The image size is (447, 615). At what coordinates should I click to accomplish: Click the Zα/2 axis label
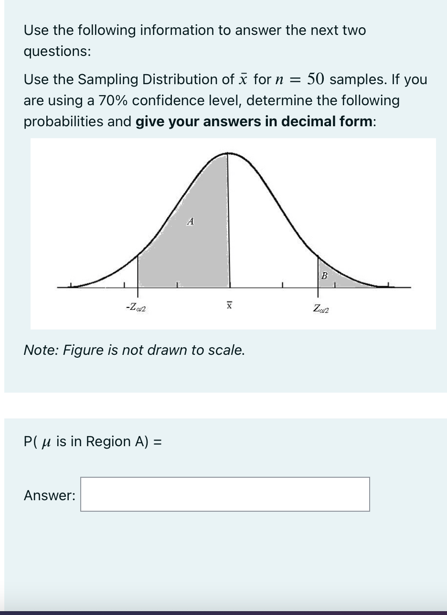click(320, 308)
